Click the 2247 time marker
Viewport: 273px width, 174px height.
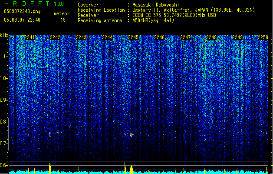[185, 37]
